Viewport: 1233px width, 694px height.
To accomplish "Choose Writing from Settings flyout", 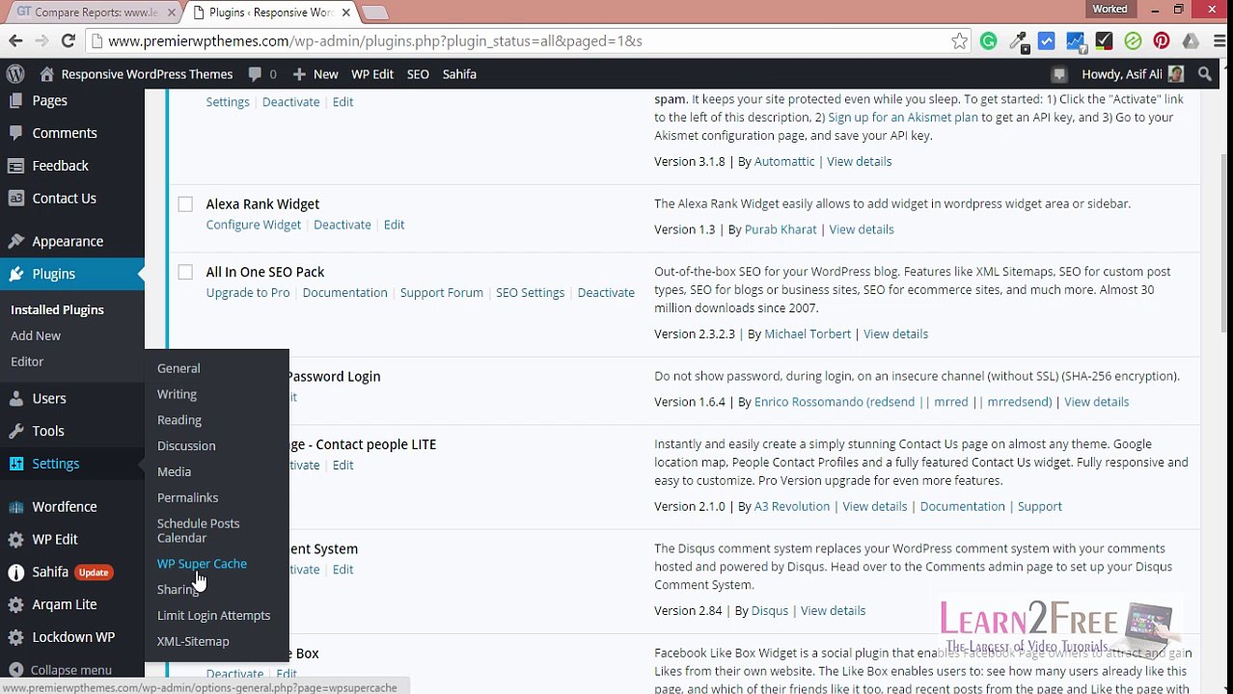I will click(177, 394).
